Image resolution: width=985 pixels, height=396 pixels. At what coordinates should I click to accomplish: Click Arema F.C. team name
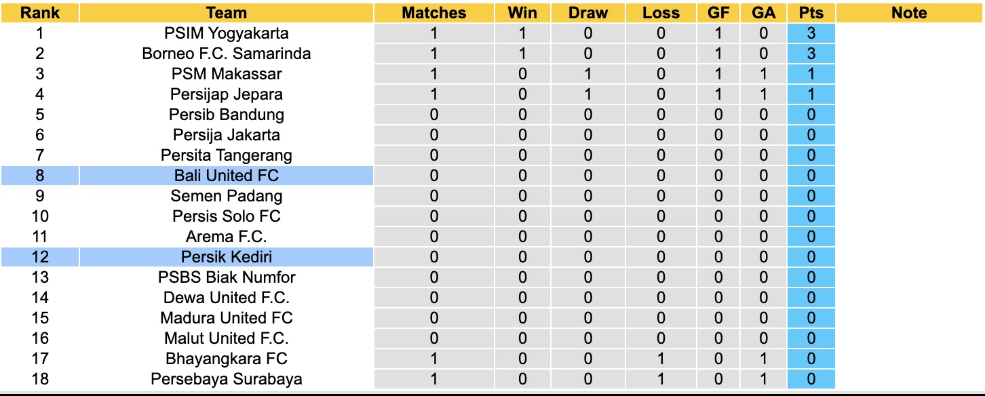tap(227, 237)
